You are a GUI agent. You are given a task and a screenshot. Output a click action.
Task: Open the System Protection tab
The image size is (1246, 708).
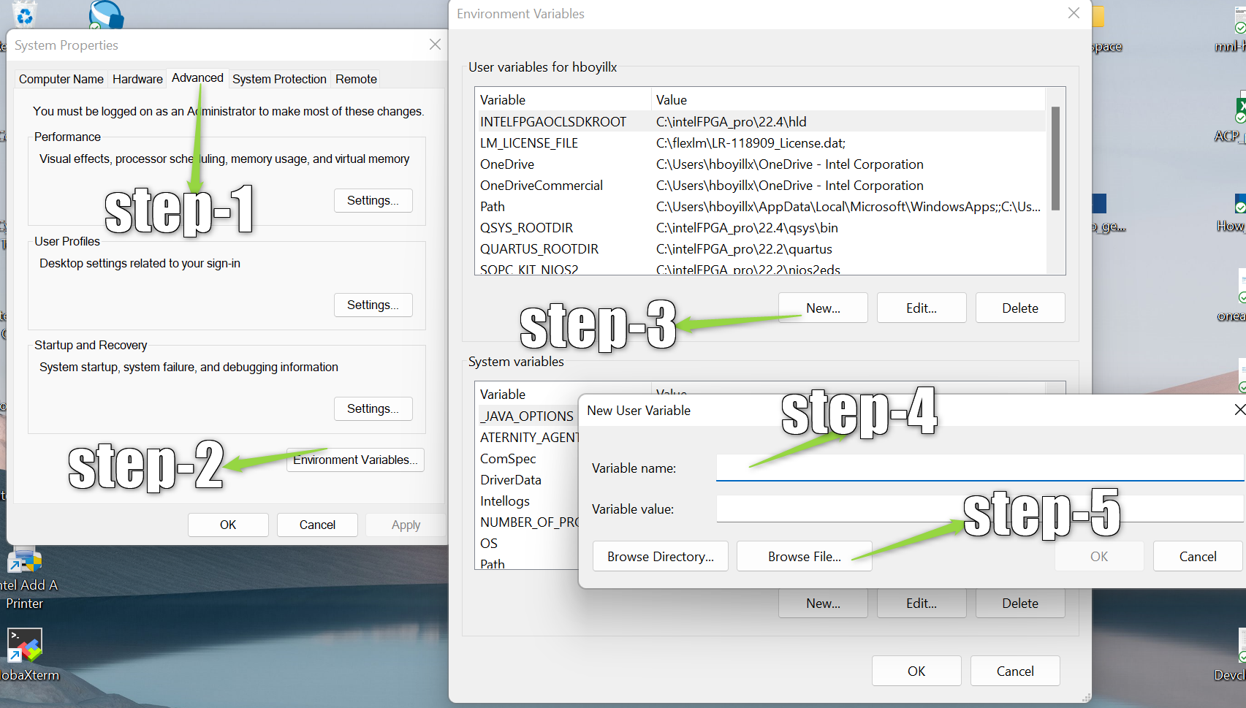pos(279,79)
